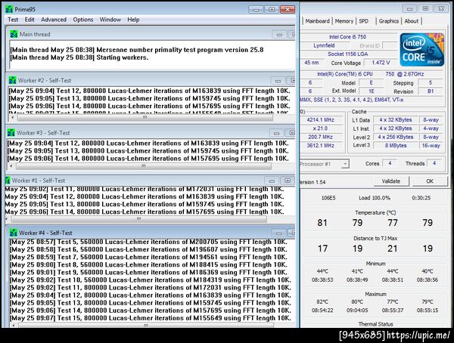Click the 4214.1 MHz core speed value
Viewport: 454px width, 343px height.
click(321, 119)
